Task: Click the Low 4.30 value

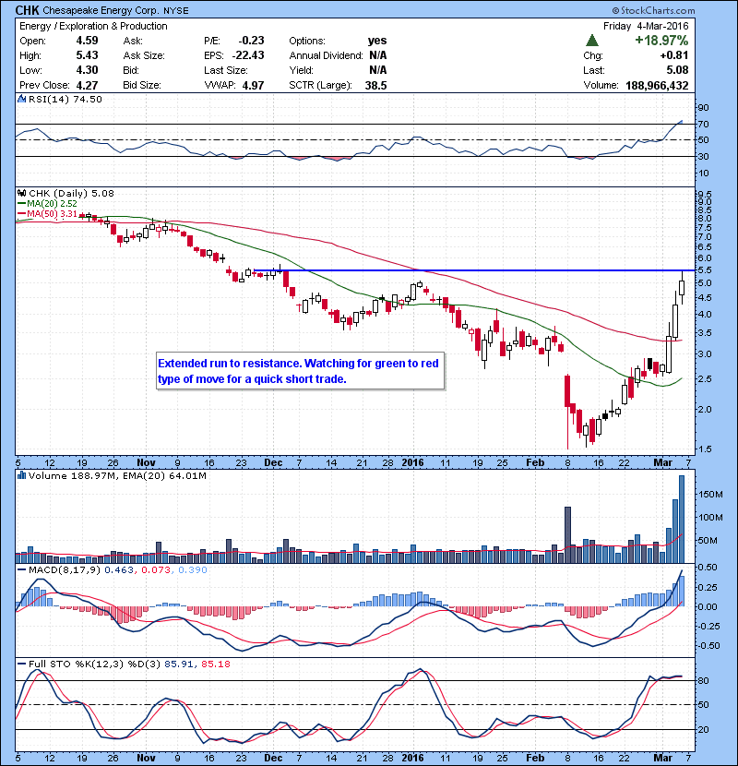Action: tap(87, 70)
